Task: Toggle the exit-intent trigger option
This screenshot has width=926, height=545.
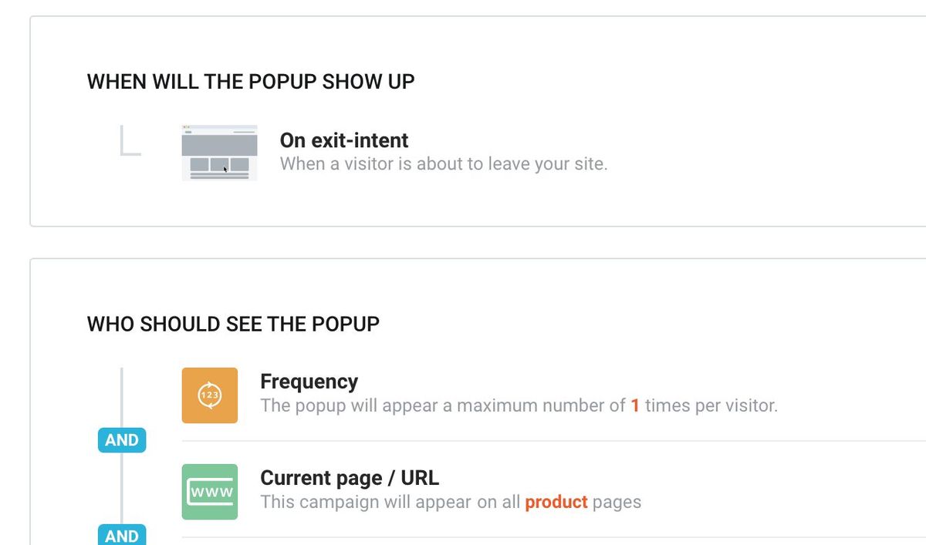Action: (x=344, y=140)
